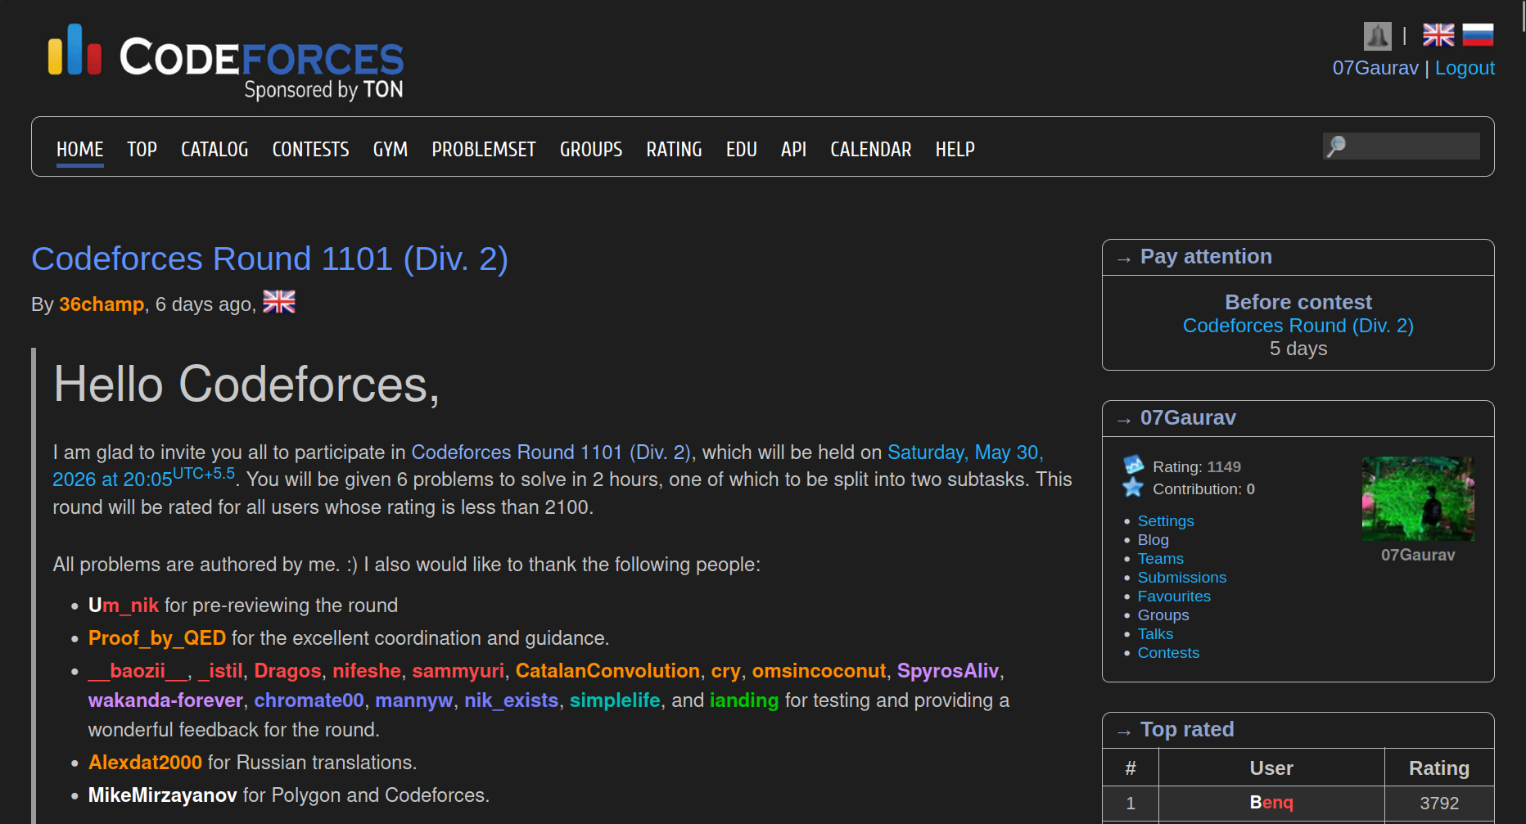The height and width of the screenshot is (824, 1526).
Task: Open simplelife profile link
Action: click(x=615, y=700)
